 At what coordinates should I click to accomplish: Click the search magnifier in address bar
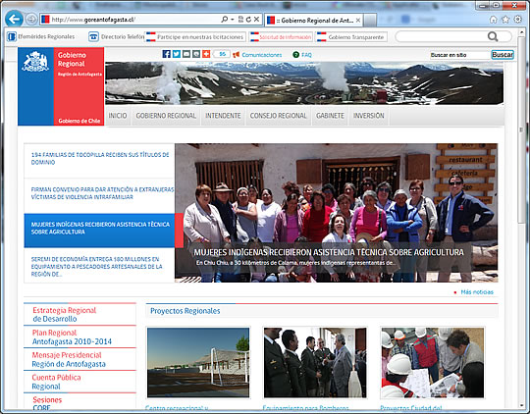click(225, 20)
